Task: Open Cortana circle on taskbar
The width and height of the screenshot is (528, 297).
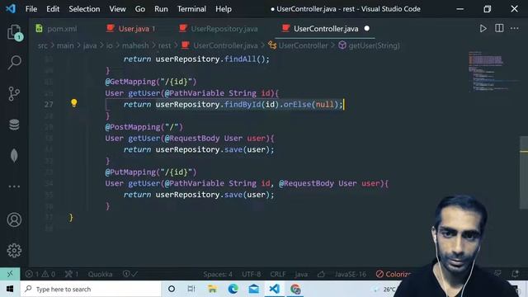Action: [x=172, y=289]
